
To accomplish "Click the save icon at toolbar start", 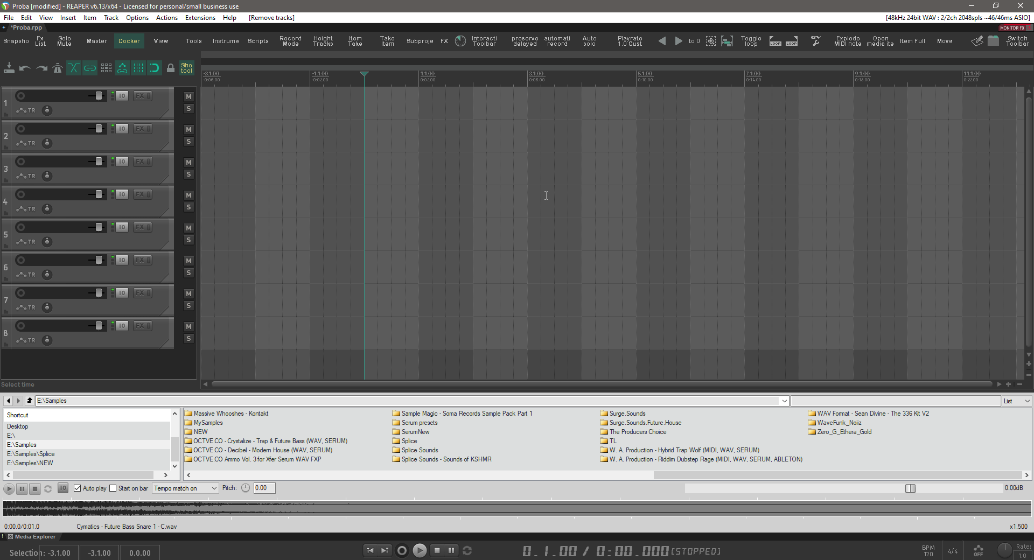I will tap(9, 68).
